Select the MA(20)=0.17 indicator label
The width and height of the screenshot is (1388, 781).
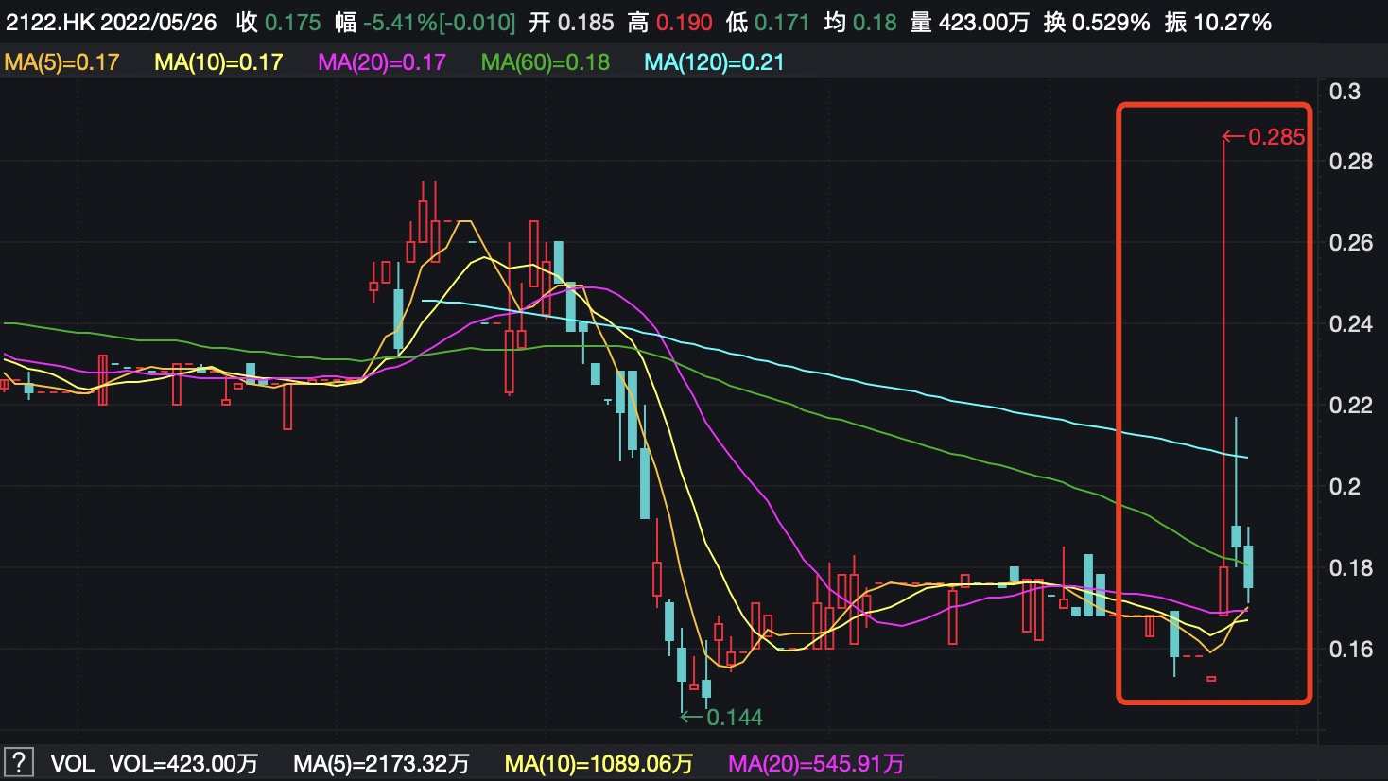(x=382, y=63)
